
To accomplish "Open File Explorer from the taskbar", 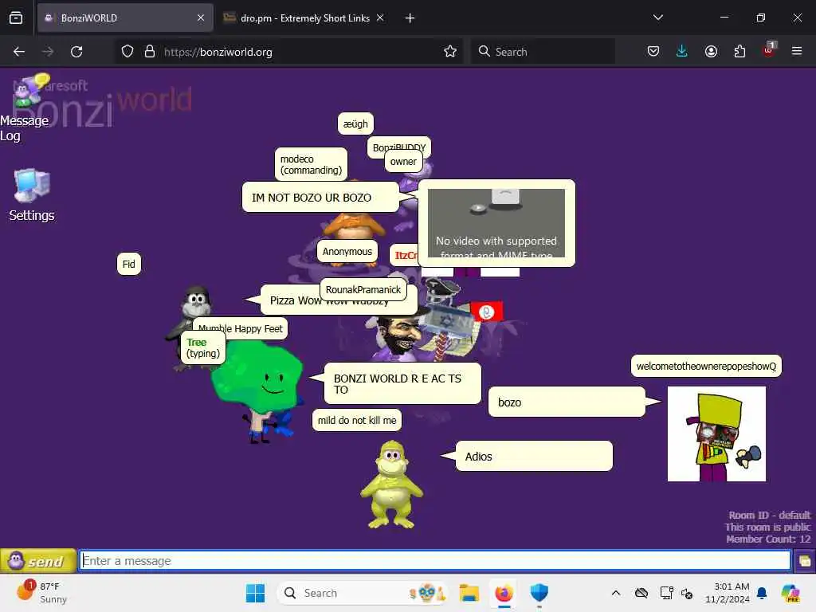I will pyautogui.click(x=469, y=593).
